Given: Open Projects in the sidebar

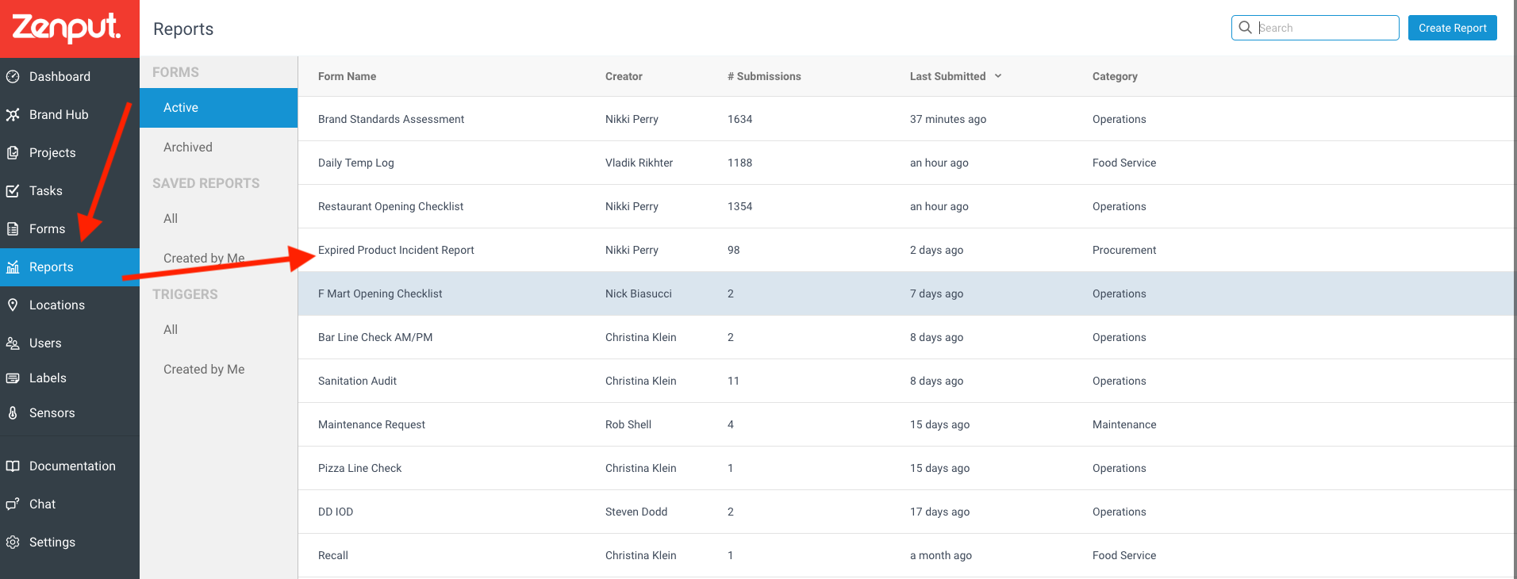Looking at the screenshot, I should [x=70, y=153].
